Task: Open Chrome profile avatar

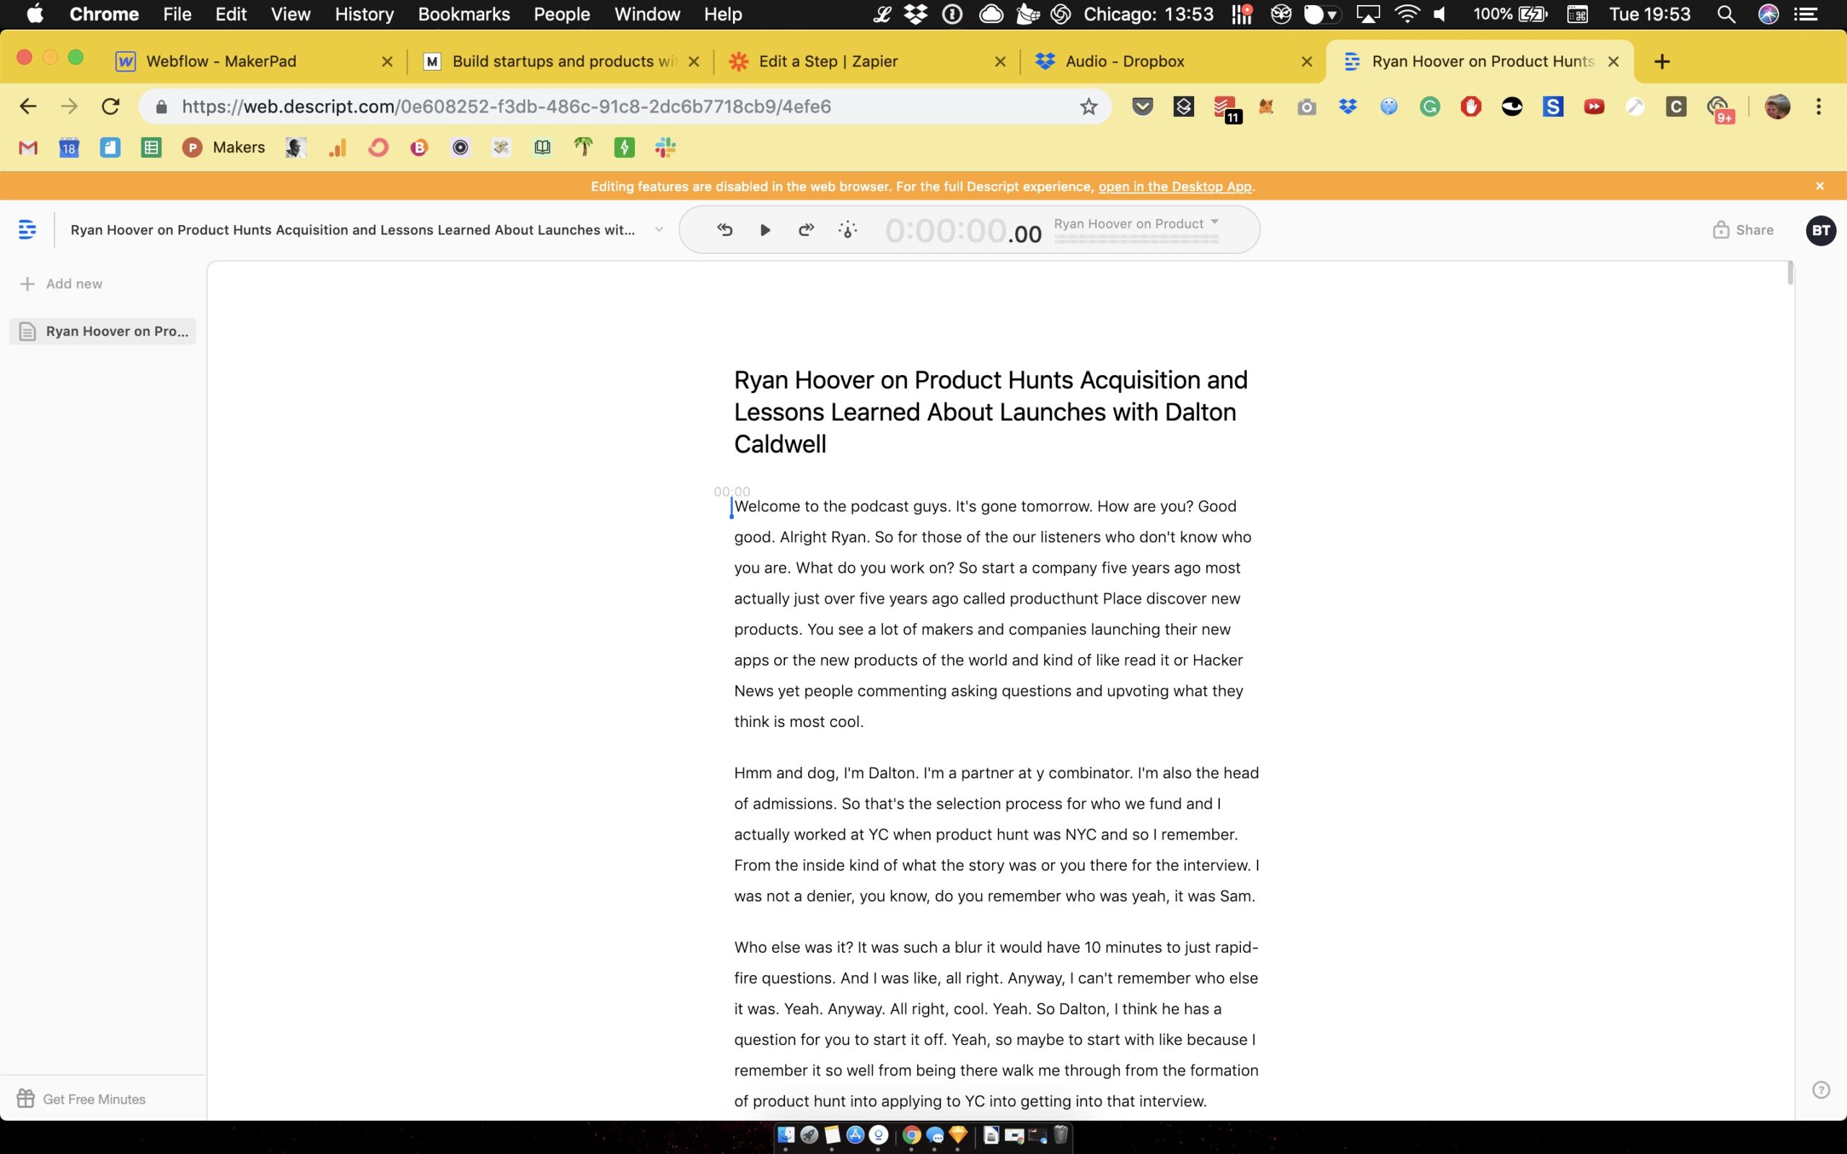Action: point(1778,106)
